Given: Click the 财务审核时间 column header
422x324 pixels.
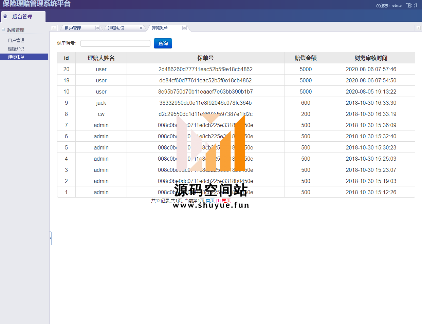Looking at the screenshot, I should pyautogui.click(x=371, y=58).
